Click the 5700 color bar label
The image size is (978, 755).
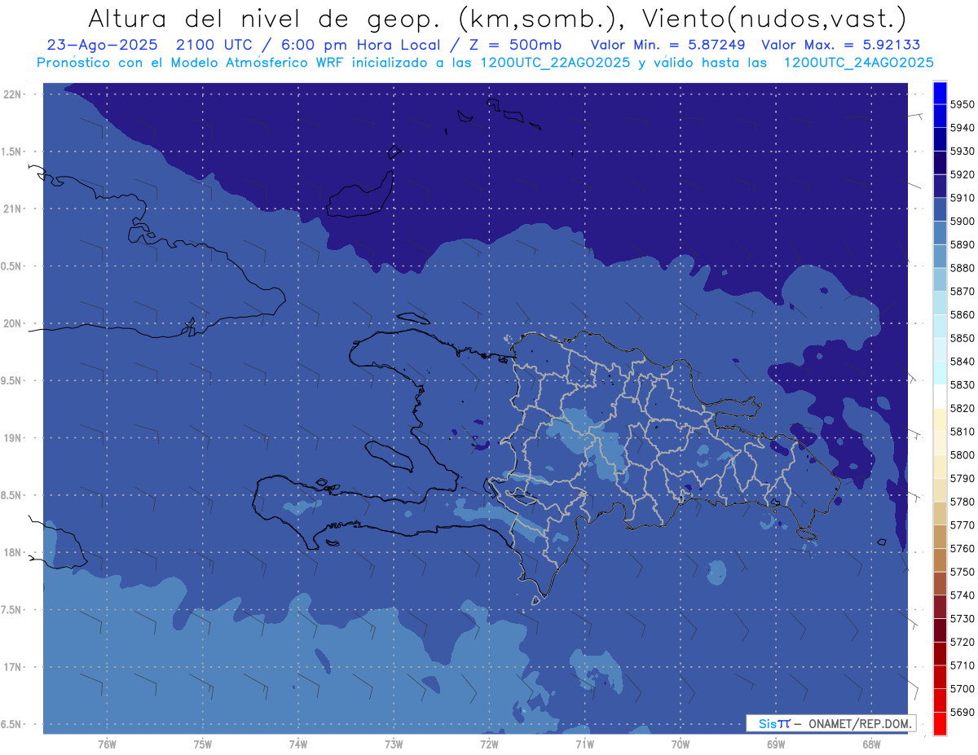coord(962,688)
